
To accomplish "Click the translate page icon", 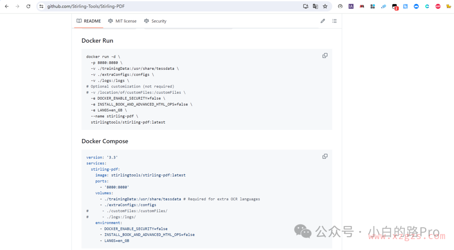I will pos(315,6).
